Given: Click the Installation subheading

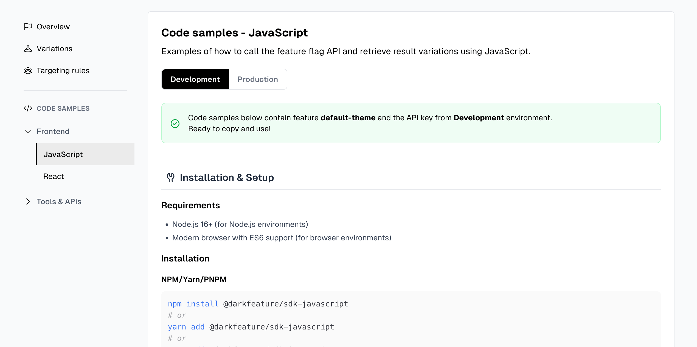Looking at the screenshot, I should (185, 258).
